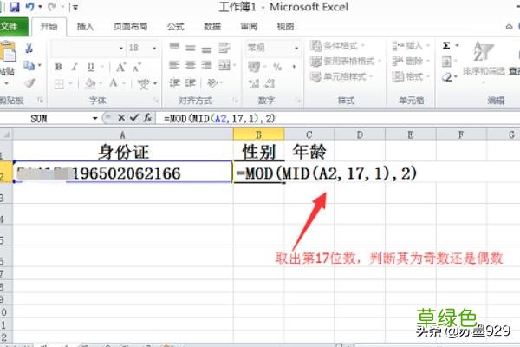This screenshot has height=347, width=520.
Task: Open the font size dropdown
Action: pyautogui.click(x=153, y=49)
